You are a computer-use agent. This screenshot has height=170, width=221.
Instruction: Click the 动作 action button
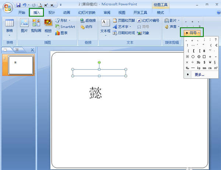coord(86,27)
